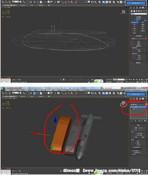Screen dimensions: 148x175
Task: Select Bezier radio under 拖动类型
Action: 137,59
